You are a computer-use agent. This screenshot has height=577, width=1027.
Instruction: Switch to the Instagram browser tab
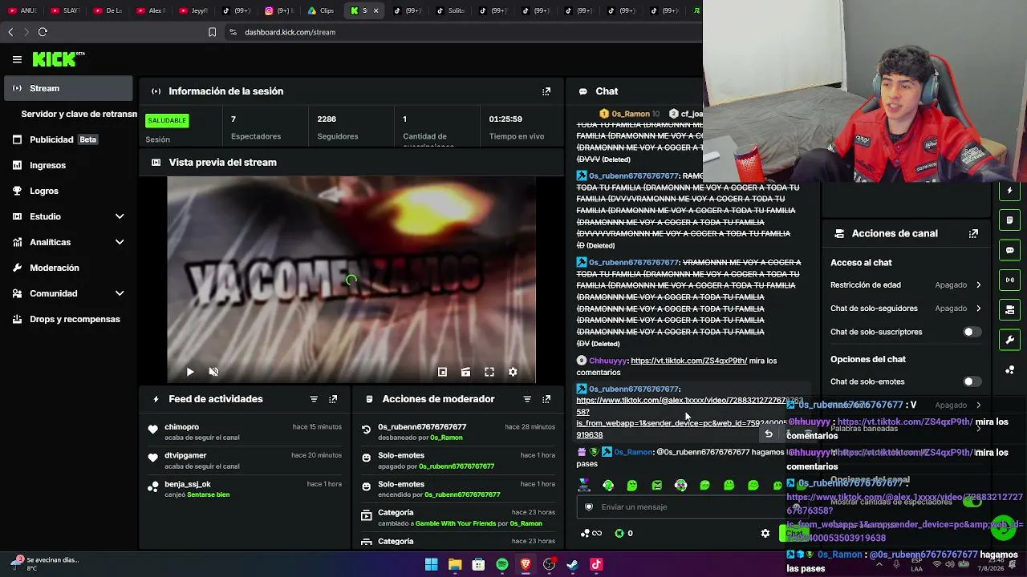click(x=277, y=10)
